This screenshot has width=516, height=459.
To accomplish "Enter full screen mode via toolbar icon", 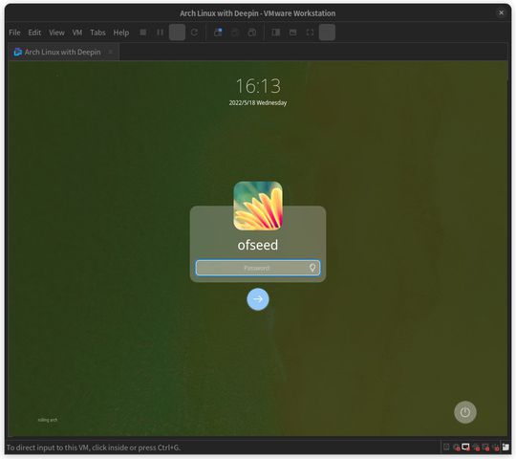I will click(x=310, y=33).
